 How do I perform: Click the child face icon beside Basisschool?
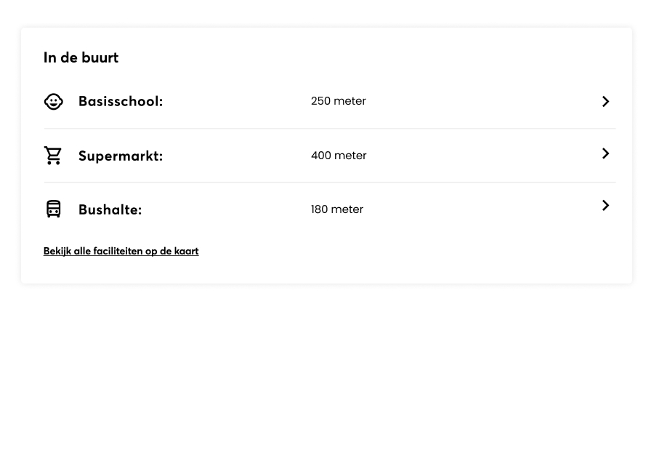54,102
